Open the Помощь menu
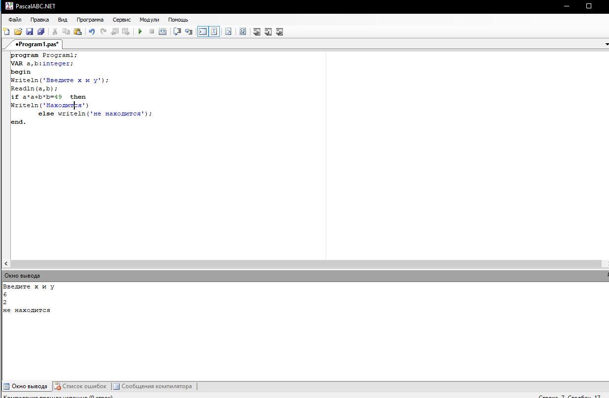The height and width of the screenshot is (398, 609). click(178, 20)
